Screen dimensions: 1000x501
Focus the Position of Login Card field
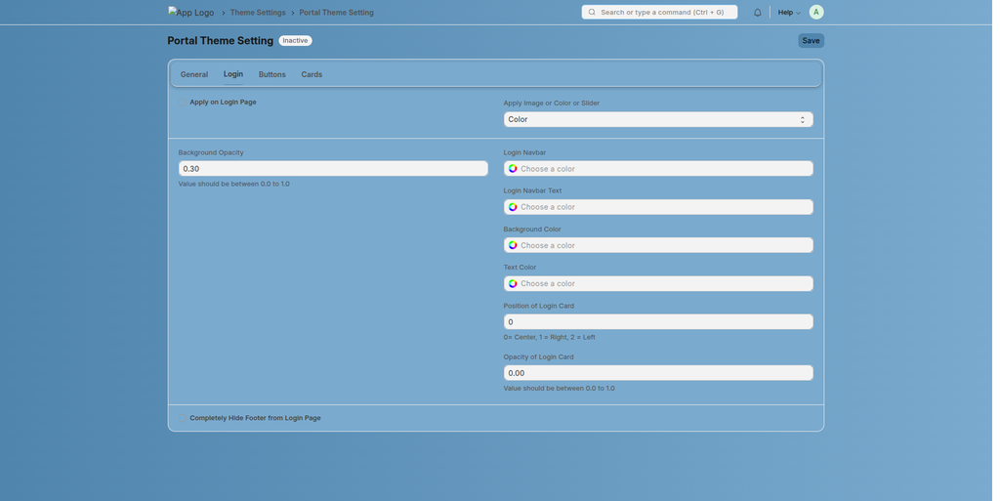(x=657, y=321)
